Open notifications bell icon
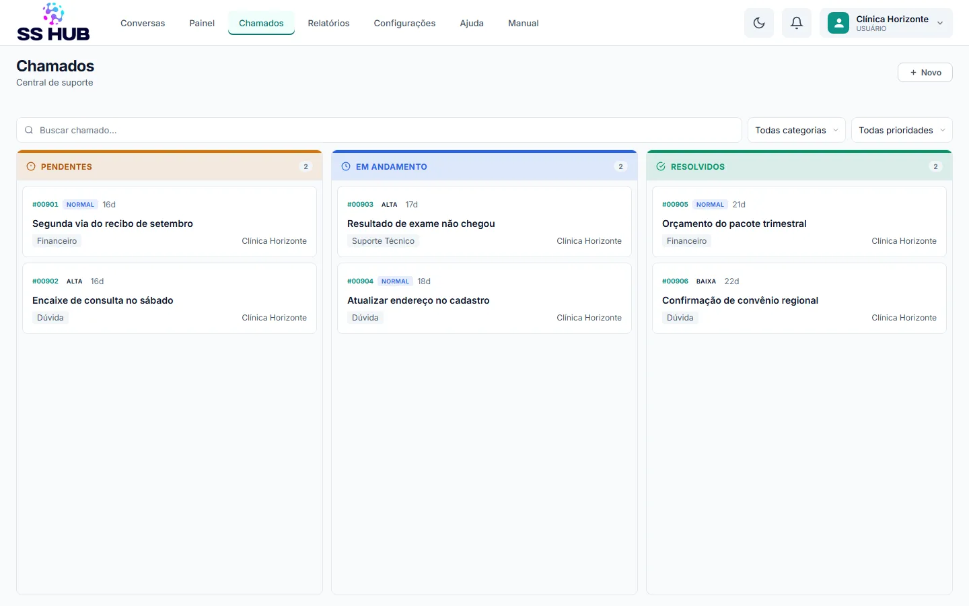 click(x=797, y=23)
